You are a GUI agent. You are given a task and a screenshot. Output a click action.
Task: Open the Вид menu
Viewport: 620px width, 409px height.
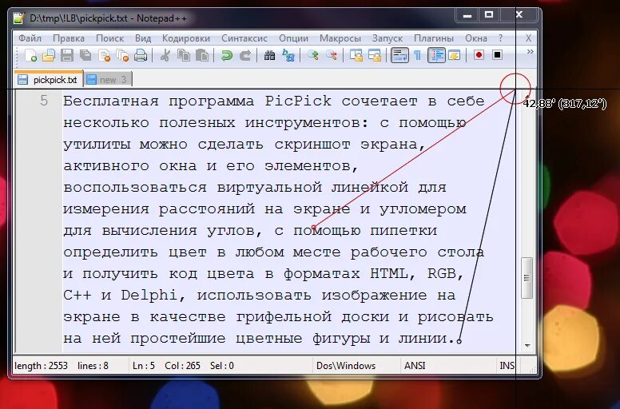pyautogui.click(x=143, y=38)
